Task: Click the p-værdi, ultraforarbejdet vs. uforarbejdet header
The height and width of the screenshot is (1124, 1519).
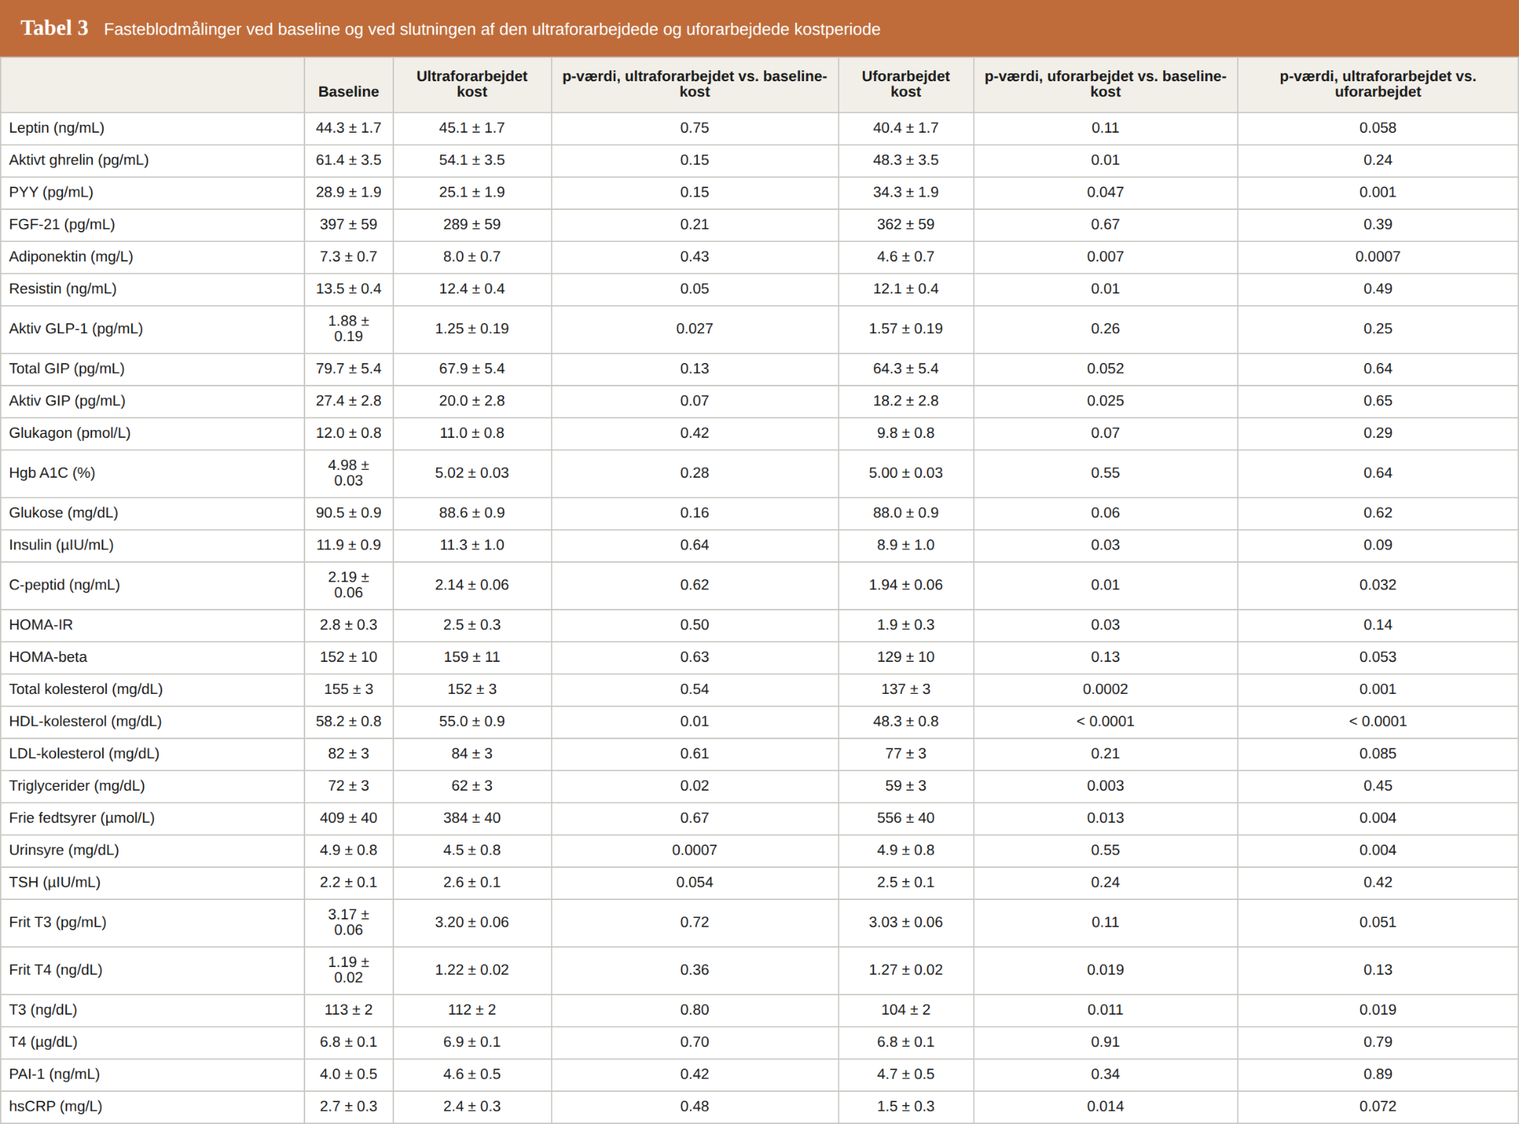Action: (x=1378, y=84)
